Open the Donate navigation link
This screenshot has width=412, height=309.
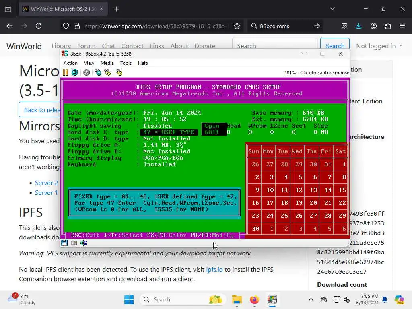click(205, 46)
